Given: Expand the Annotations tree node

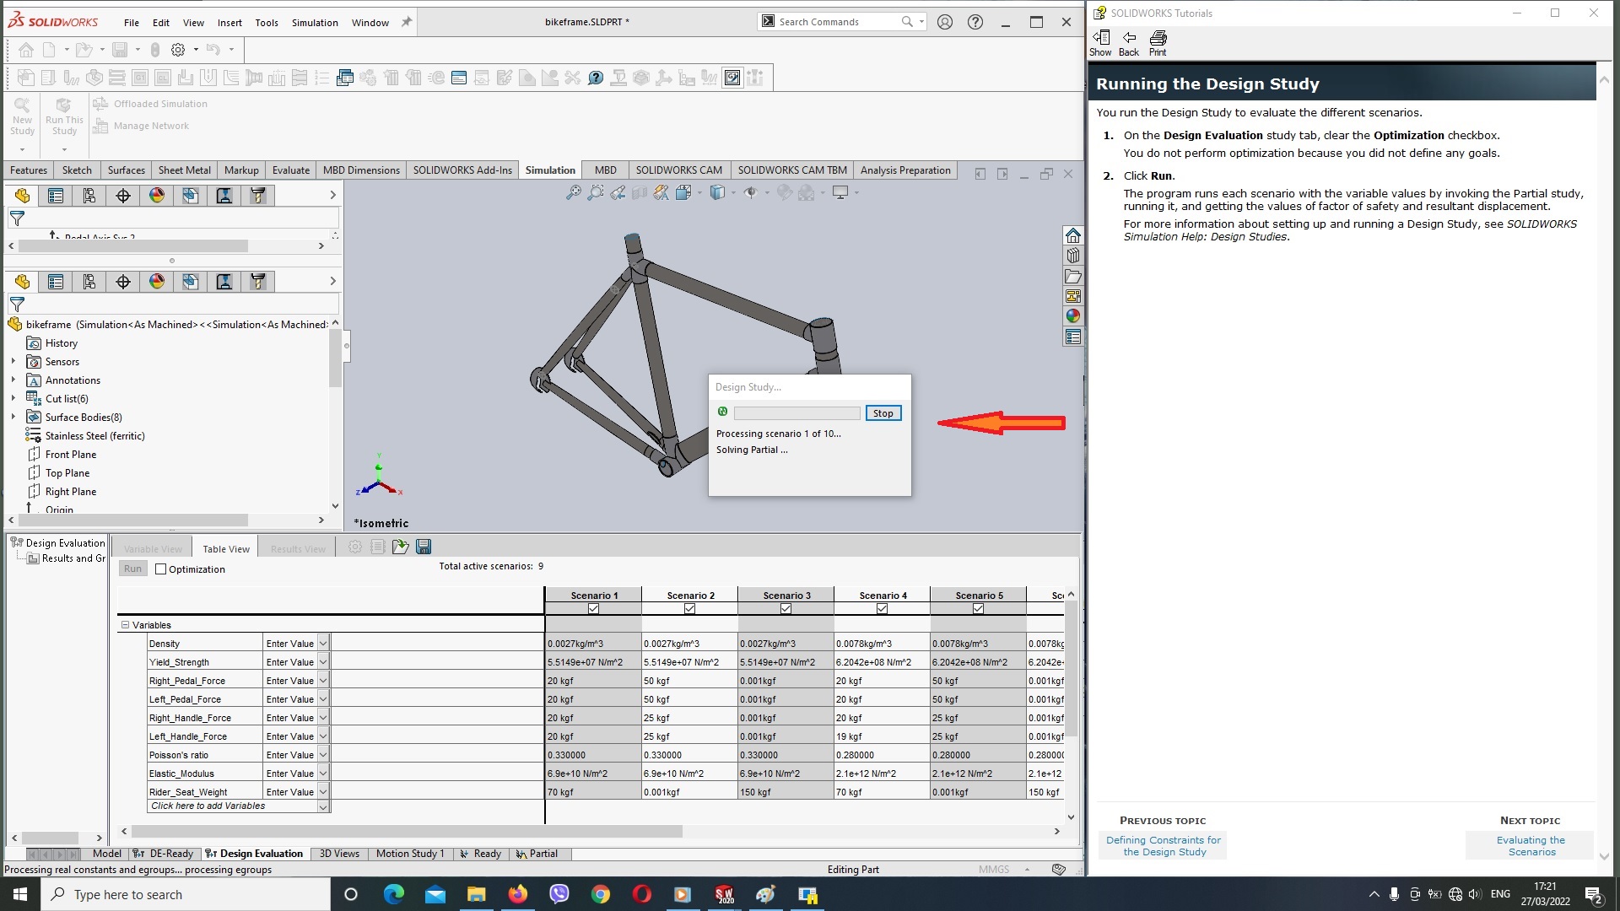Looking at the screenshot, I should [13, 380].
